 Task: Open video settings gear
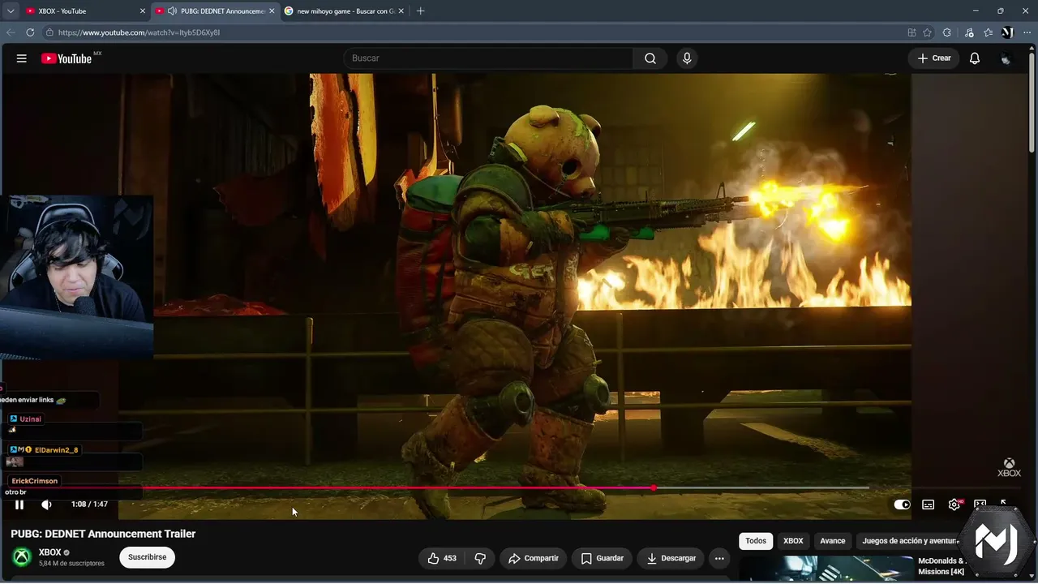[954, 505]
